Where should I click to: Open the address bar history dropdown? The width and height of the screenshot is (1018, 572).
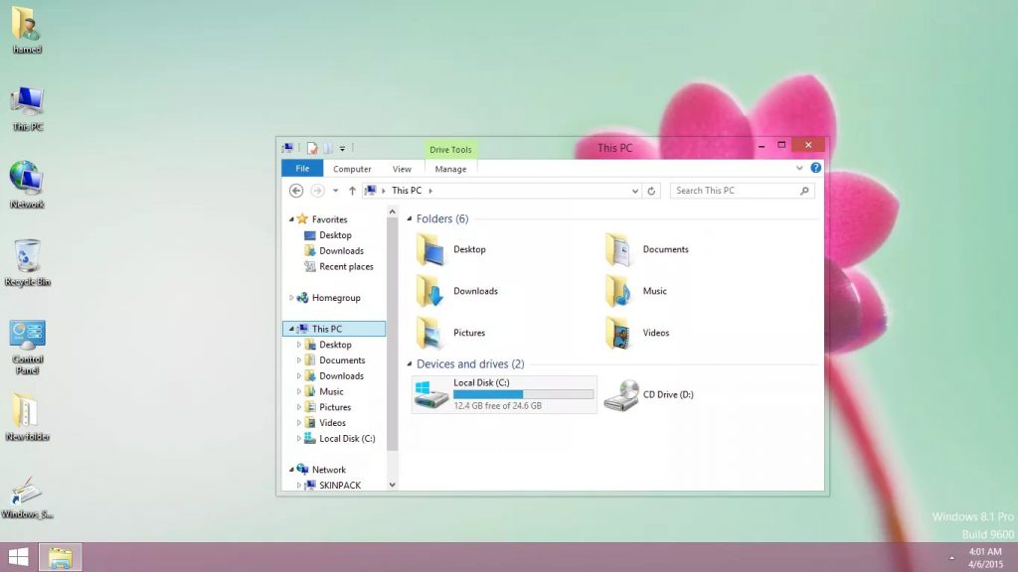pos(635,191)
